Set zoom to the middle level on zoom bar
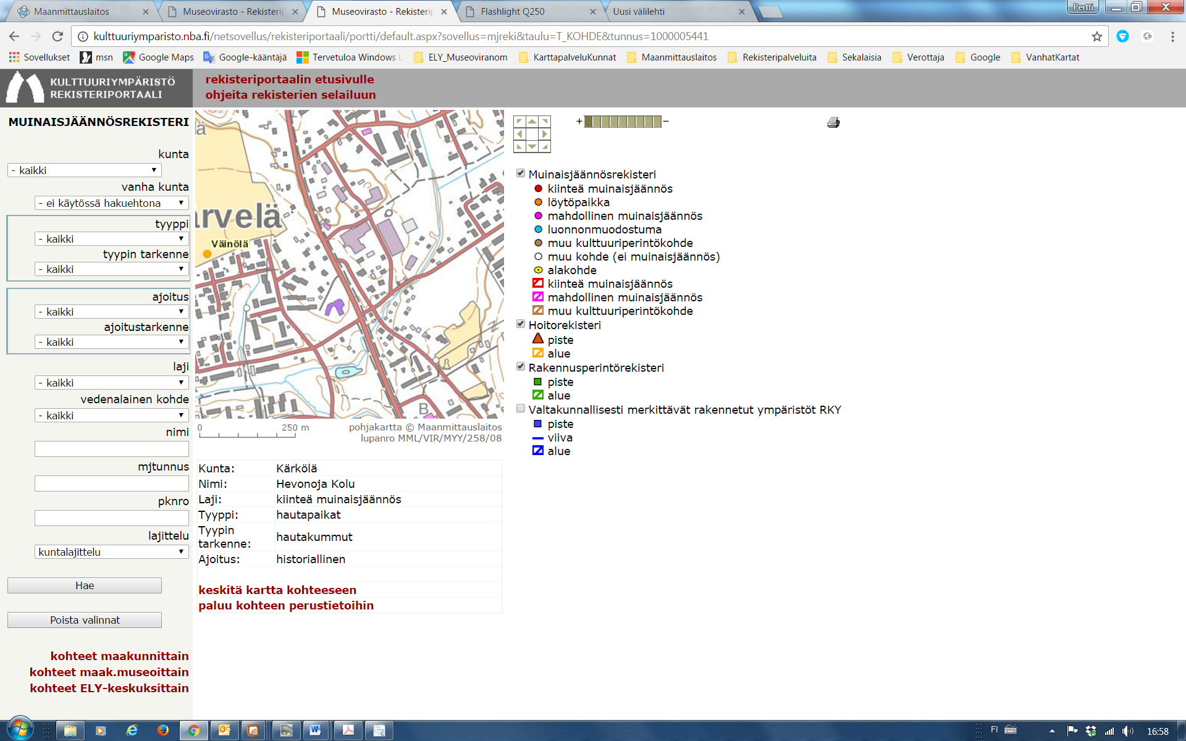The height and width of the screenshot is (741, 1186). (622, 122)
